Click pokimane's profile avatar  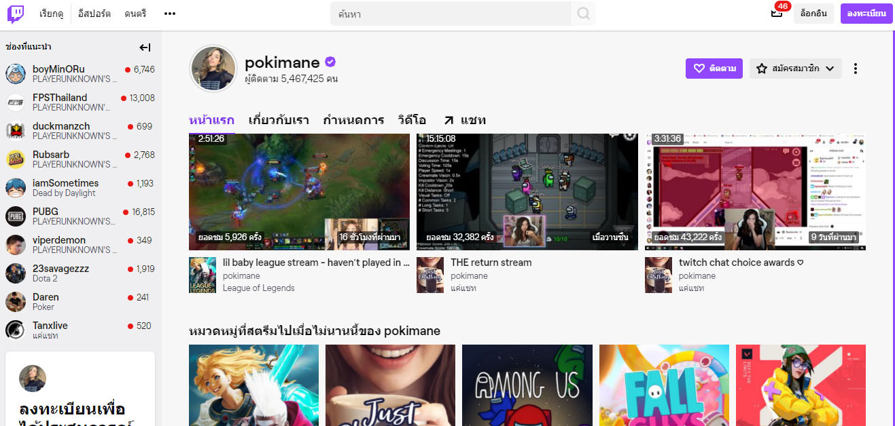pyautogui.click(x=213, y=69)
